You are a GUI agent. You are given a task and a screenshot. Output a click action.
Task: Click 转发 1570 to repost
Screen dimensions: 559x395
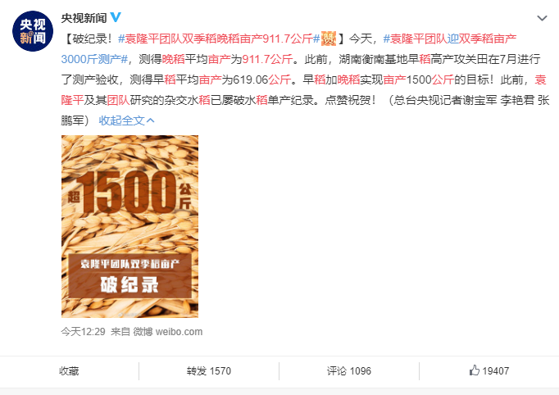click(209, 371)
